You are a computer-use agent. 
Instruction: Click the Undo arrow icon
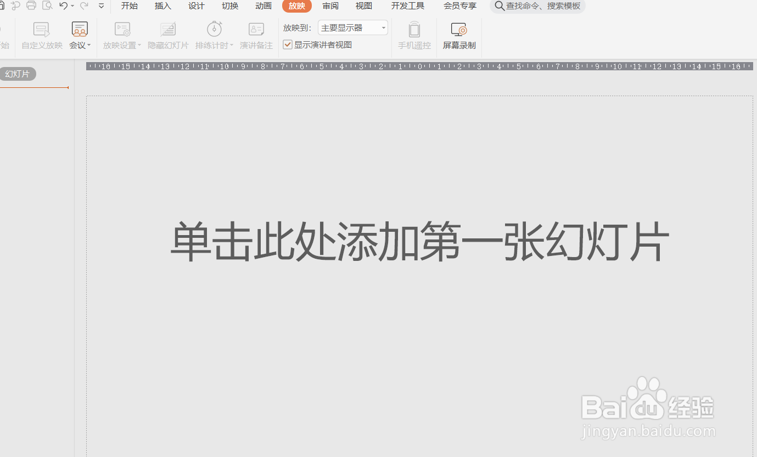[64, 5]
